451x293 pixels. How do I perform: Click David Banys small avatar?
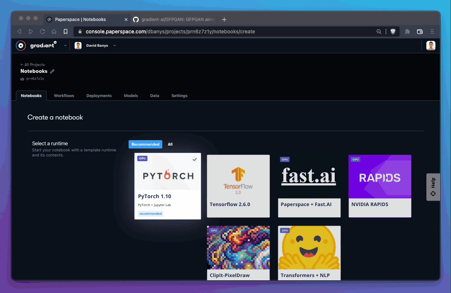pyautogui.click(x=78, y=45)
